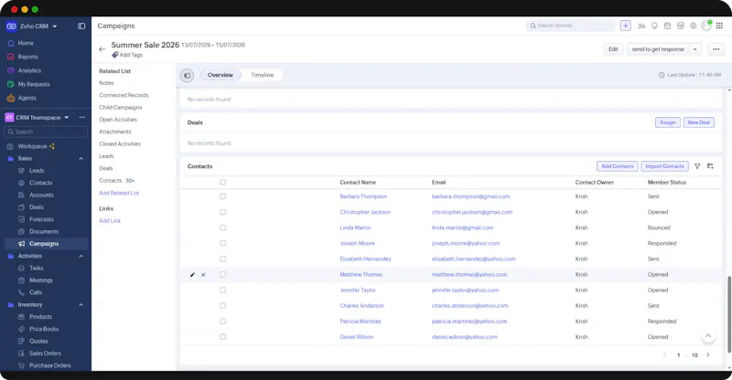Open the Contacts filter funnel icon
Screen dimensions: 732x380
[x=697, y=166]
